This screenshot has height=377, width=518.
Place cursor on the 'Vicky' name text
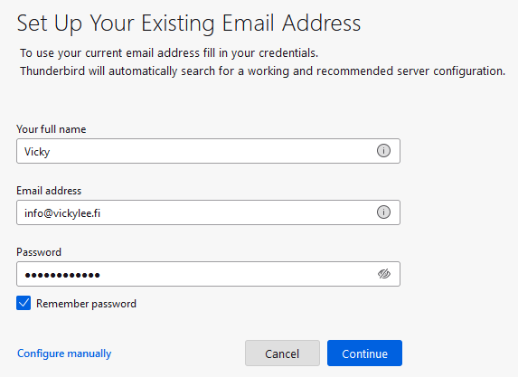(x=37, y=152)
